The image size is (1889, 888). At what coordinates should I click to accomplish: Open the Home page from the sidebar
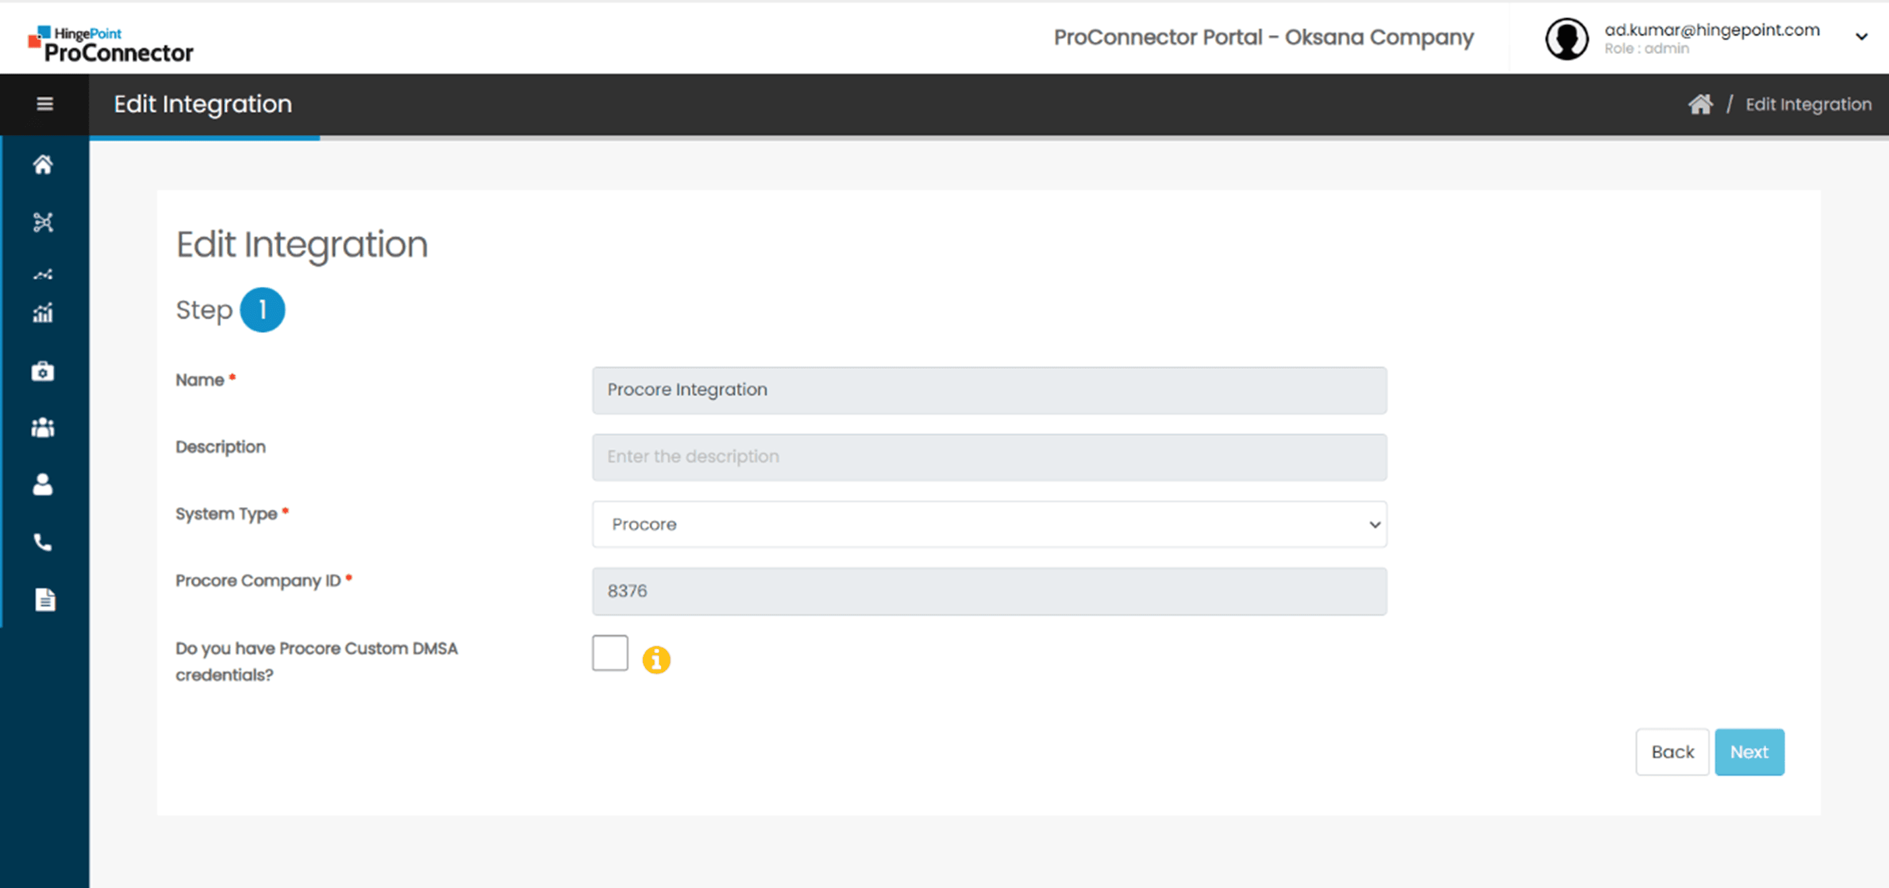click(43, 165)
